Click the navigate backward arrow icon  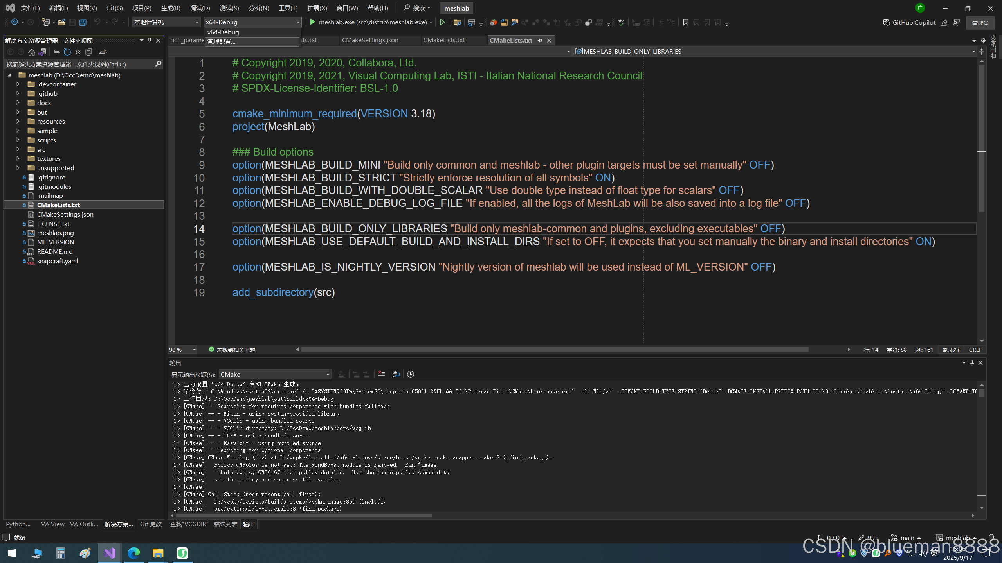(x=14, y=22)
